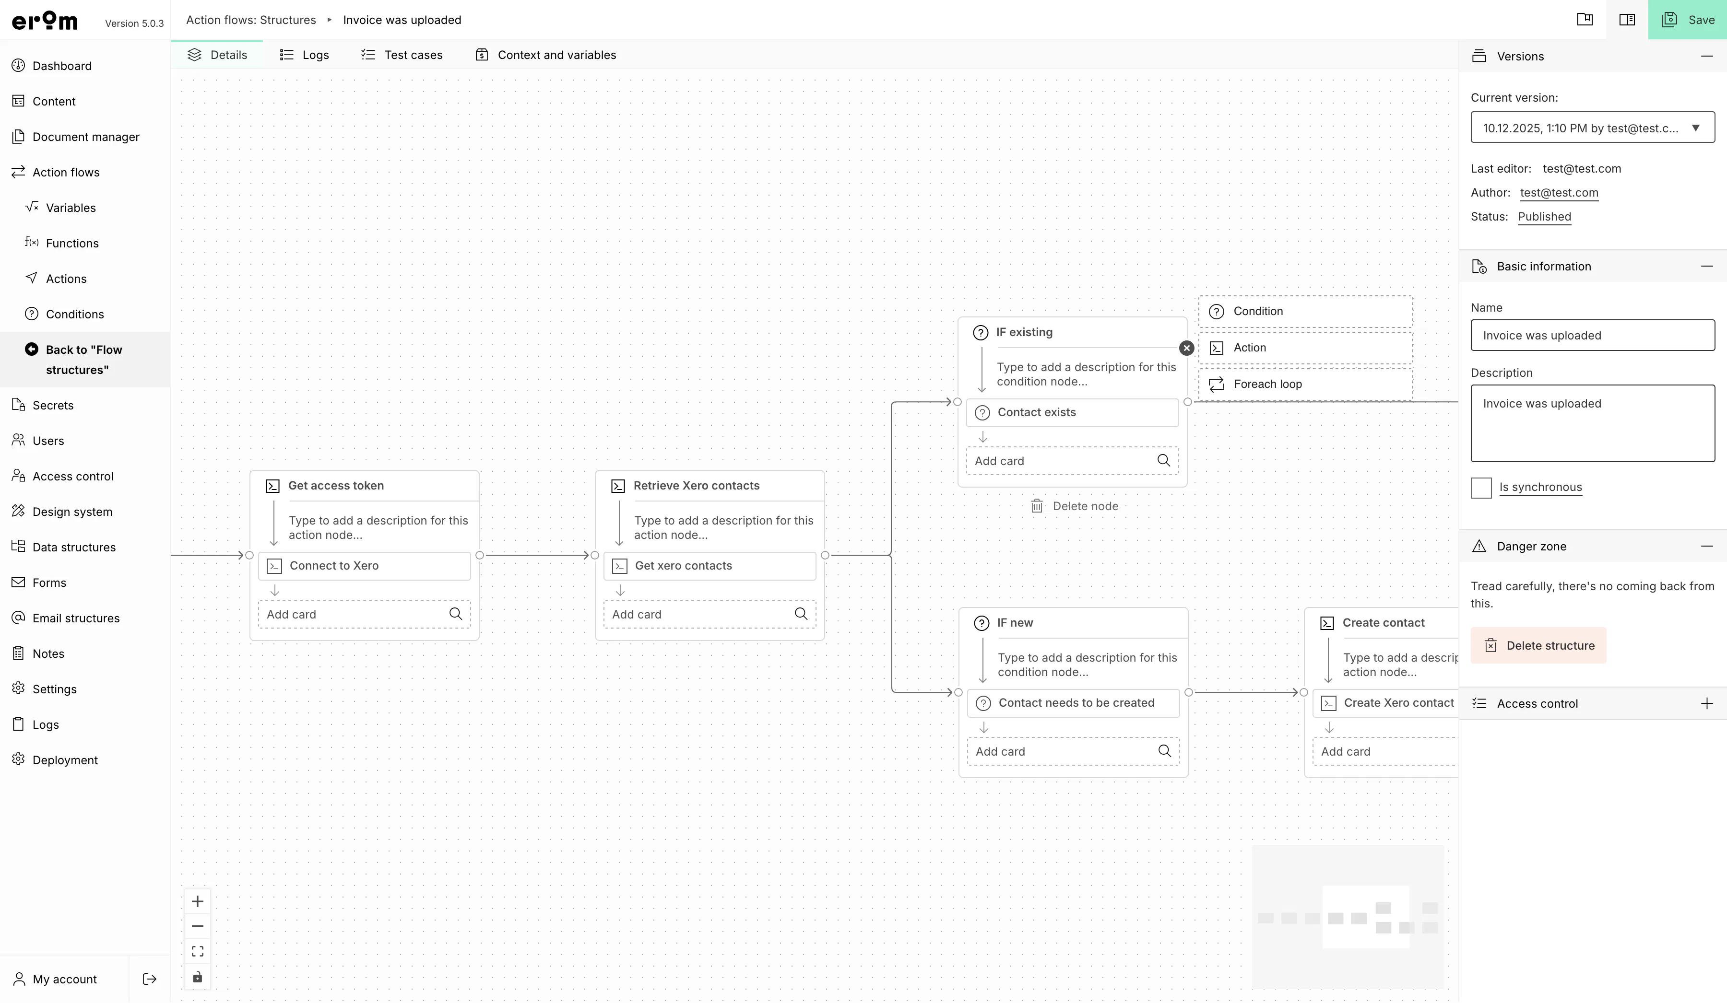Open the Context and variables tab
1727x1003 pixels.
(546, 55)
